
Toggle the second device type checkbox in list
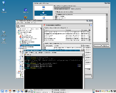tap(56, 18)
